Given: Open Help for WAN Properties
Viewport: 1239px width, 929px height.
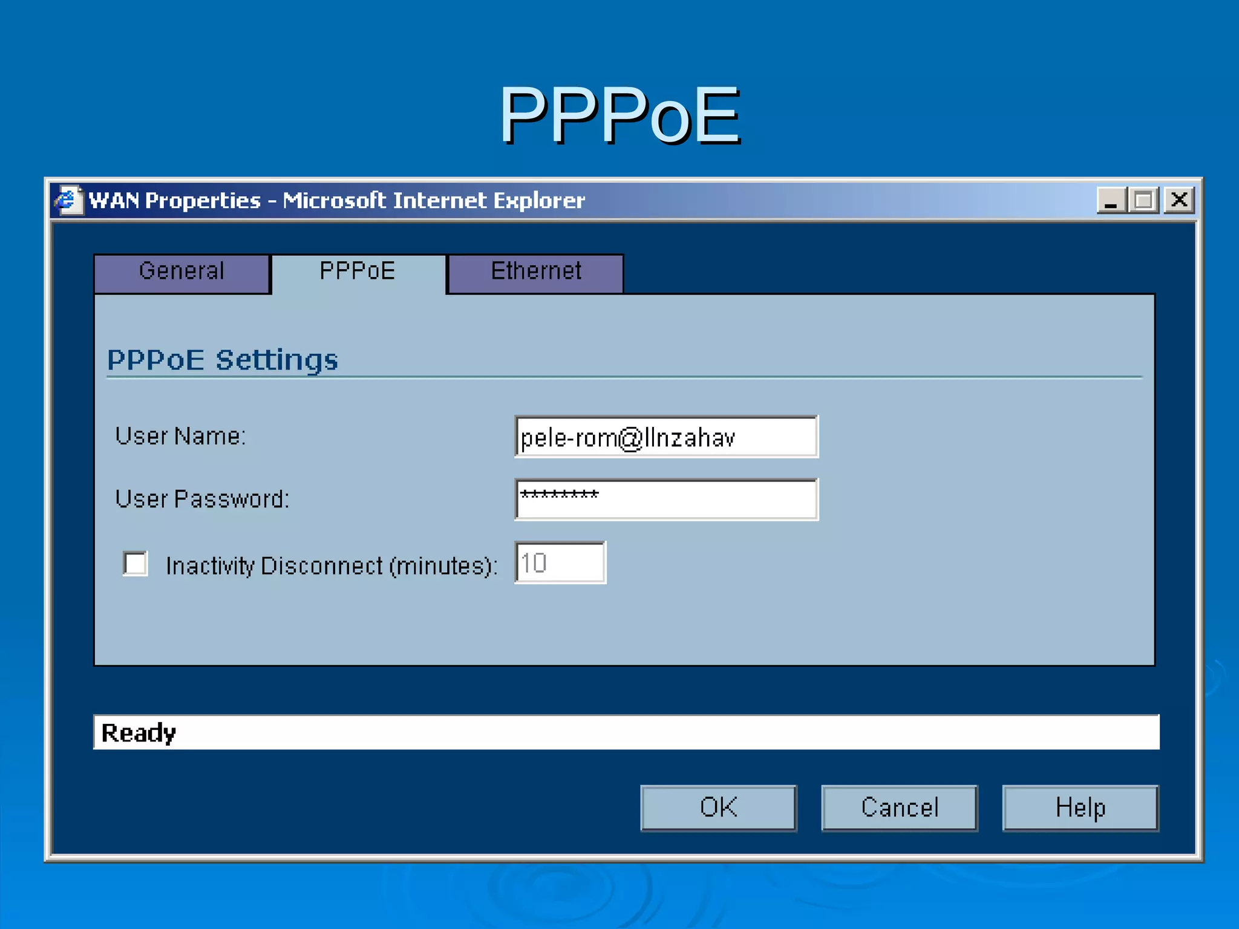Looking at the screenshot, I should point(1080,808).
